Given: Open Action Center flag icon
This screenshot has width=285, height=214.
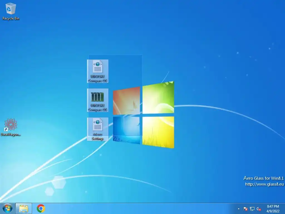Looking at the screenshot, I should (245, 209).
